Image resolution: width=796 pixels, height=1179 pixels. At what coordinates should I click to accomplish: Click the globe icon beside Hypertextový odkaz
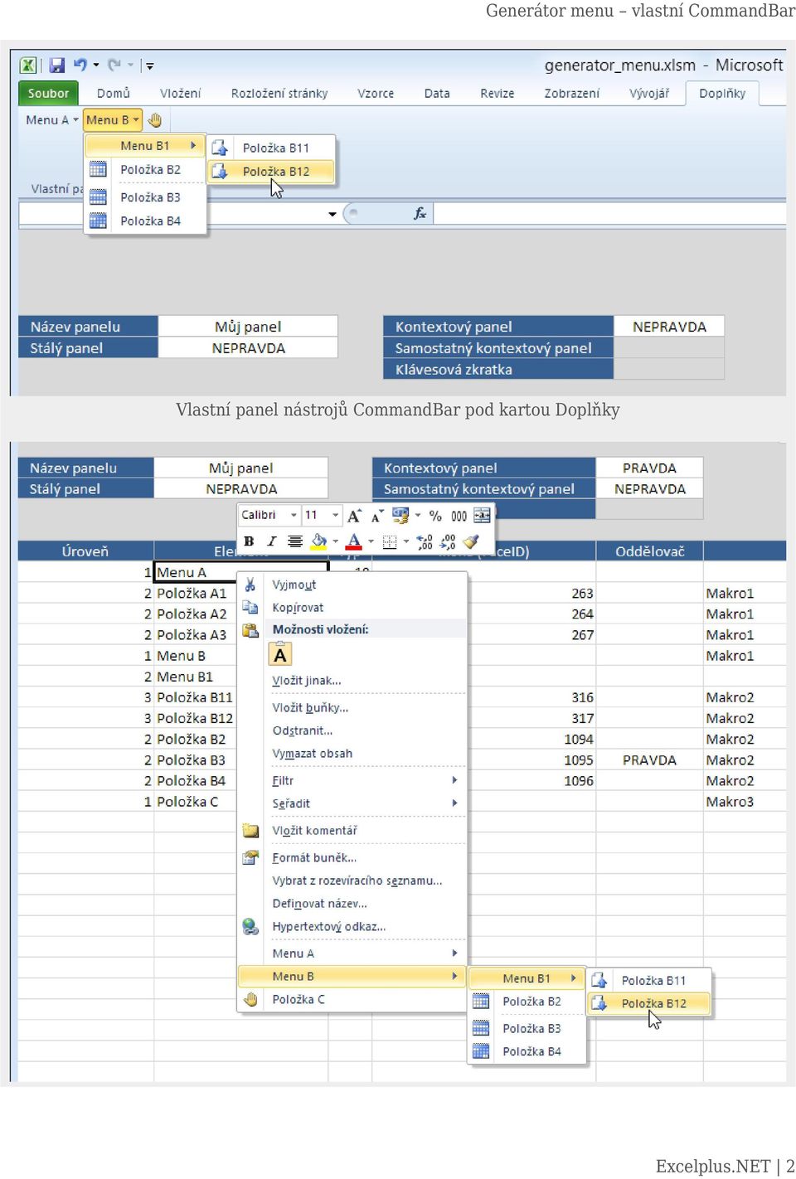[250, 926]
